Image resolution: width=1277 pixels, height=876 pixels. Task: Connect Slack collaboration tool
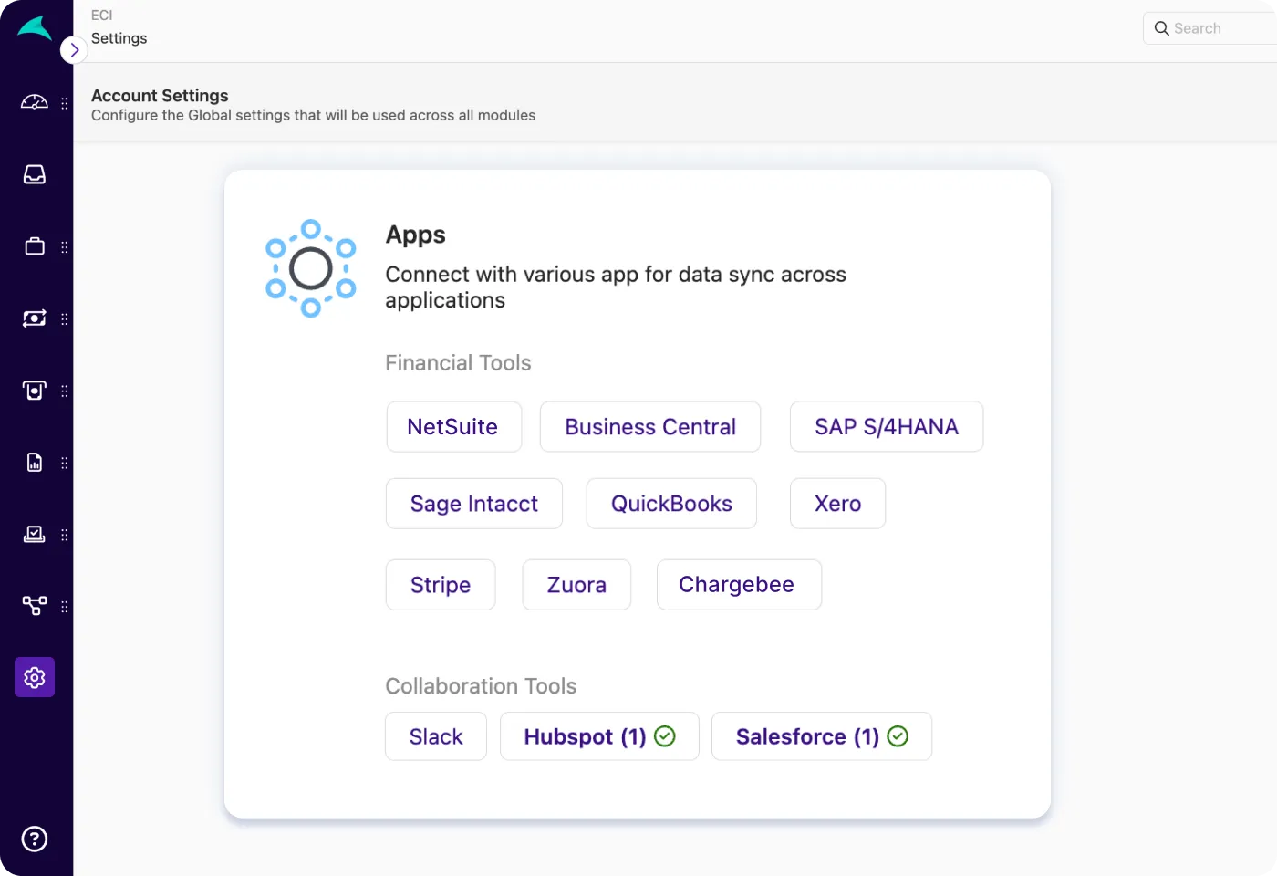(x=436, y=736)
